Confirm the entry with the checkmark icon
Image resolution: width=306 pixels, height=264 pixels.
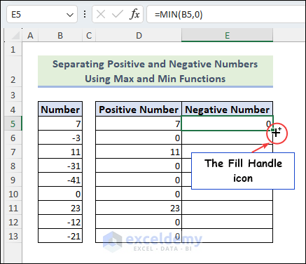[118, 15]
